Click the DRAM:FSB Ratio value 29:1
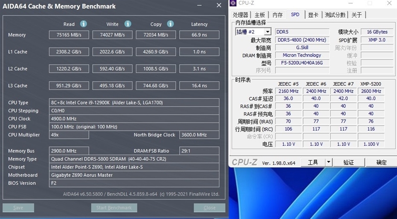 [x=199, y=151]
